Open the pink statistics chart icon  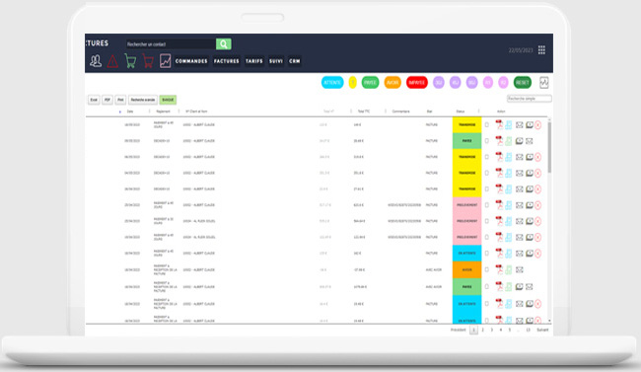[x=165, y=61]
